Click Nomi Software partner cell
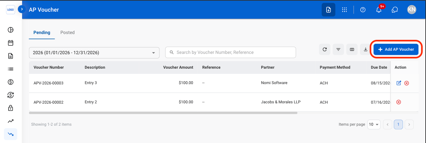Viewport: 426px width, 143px height. 274,83
